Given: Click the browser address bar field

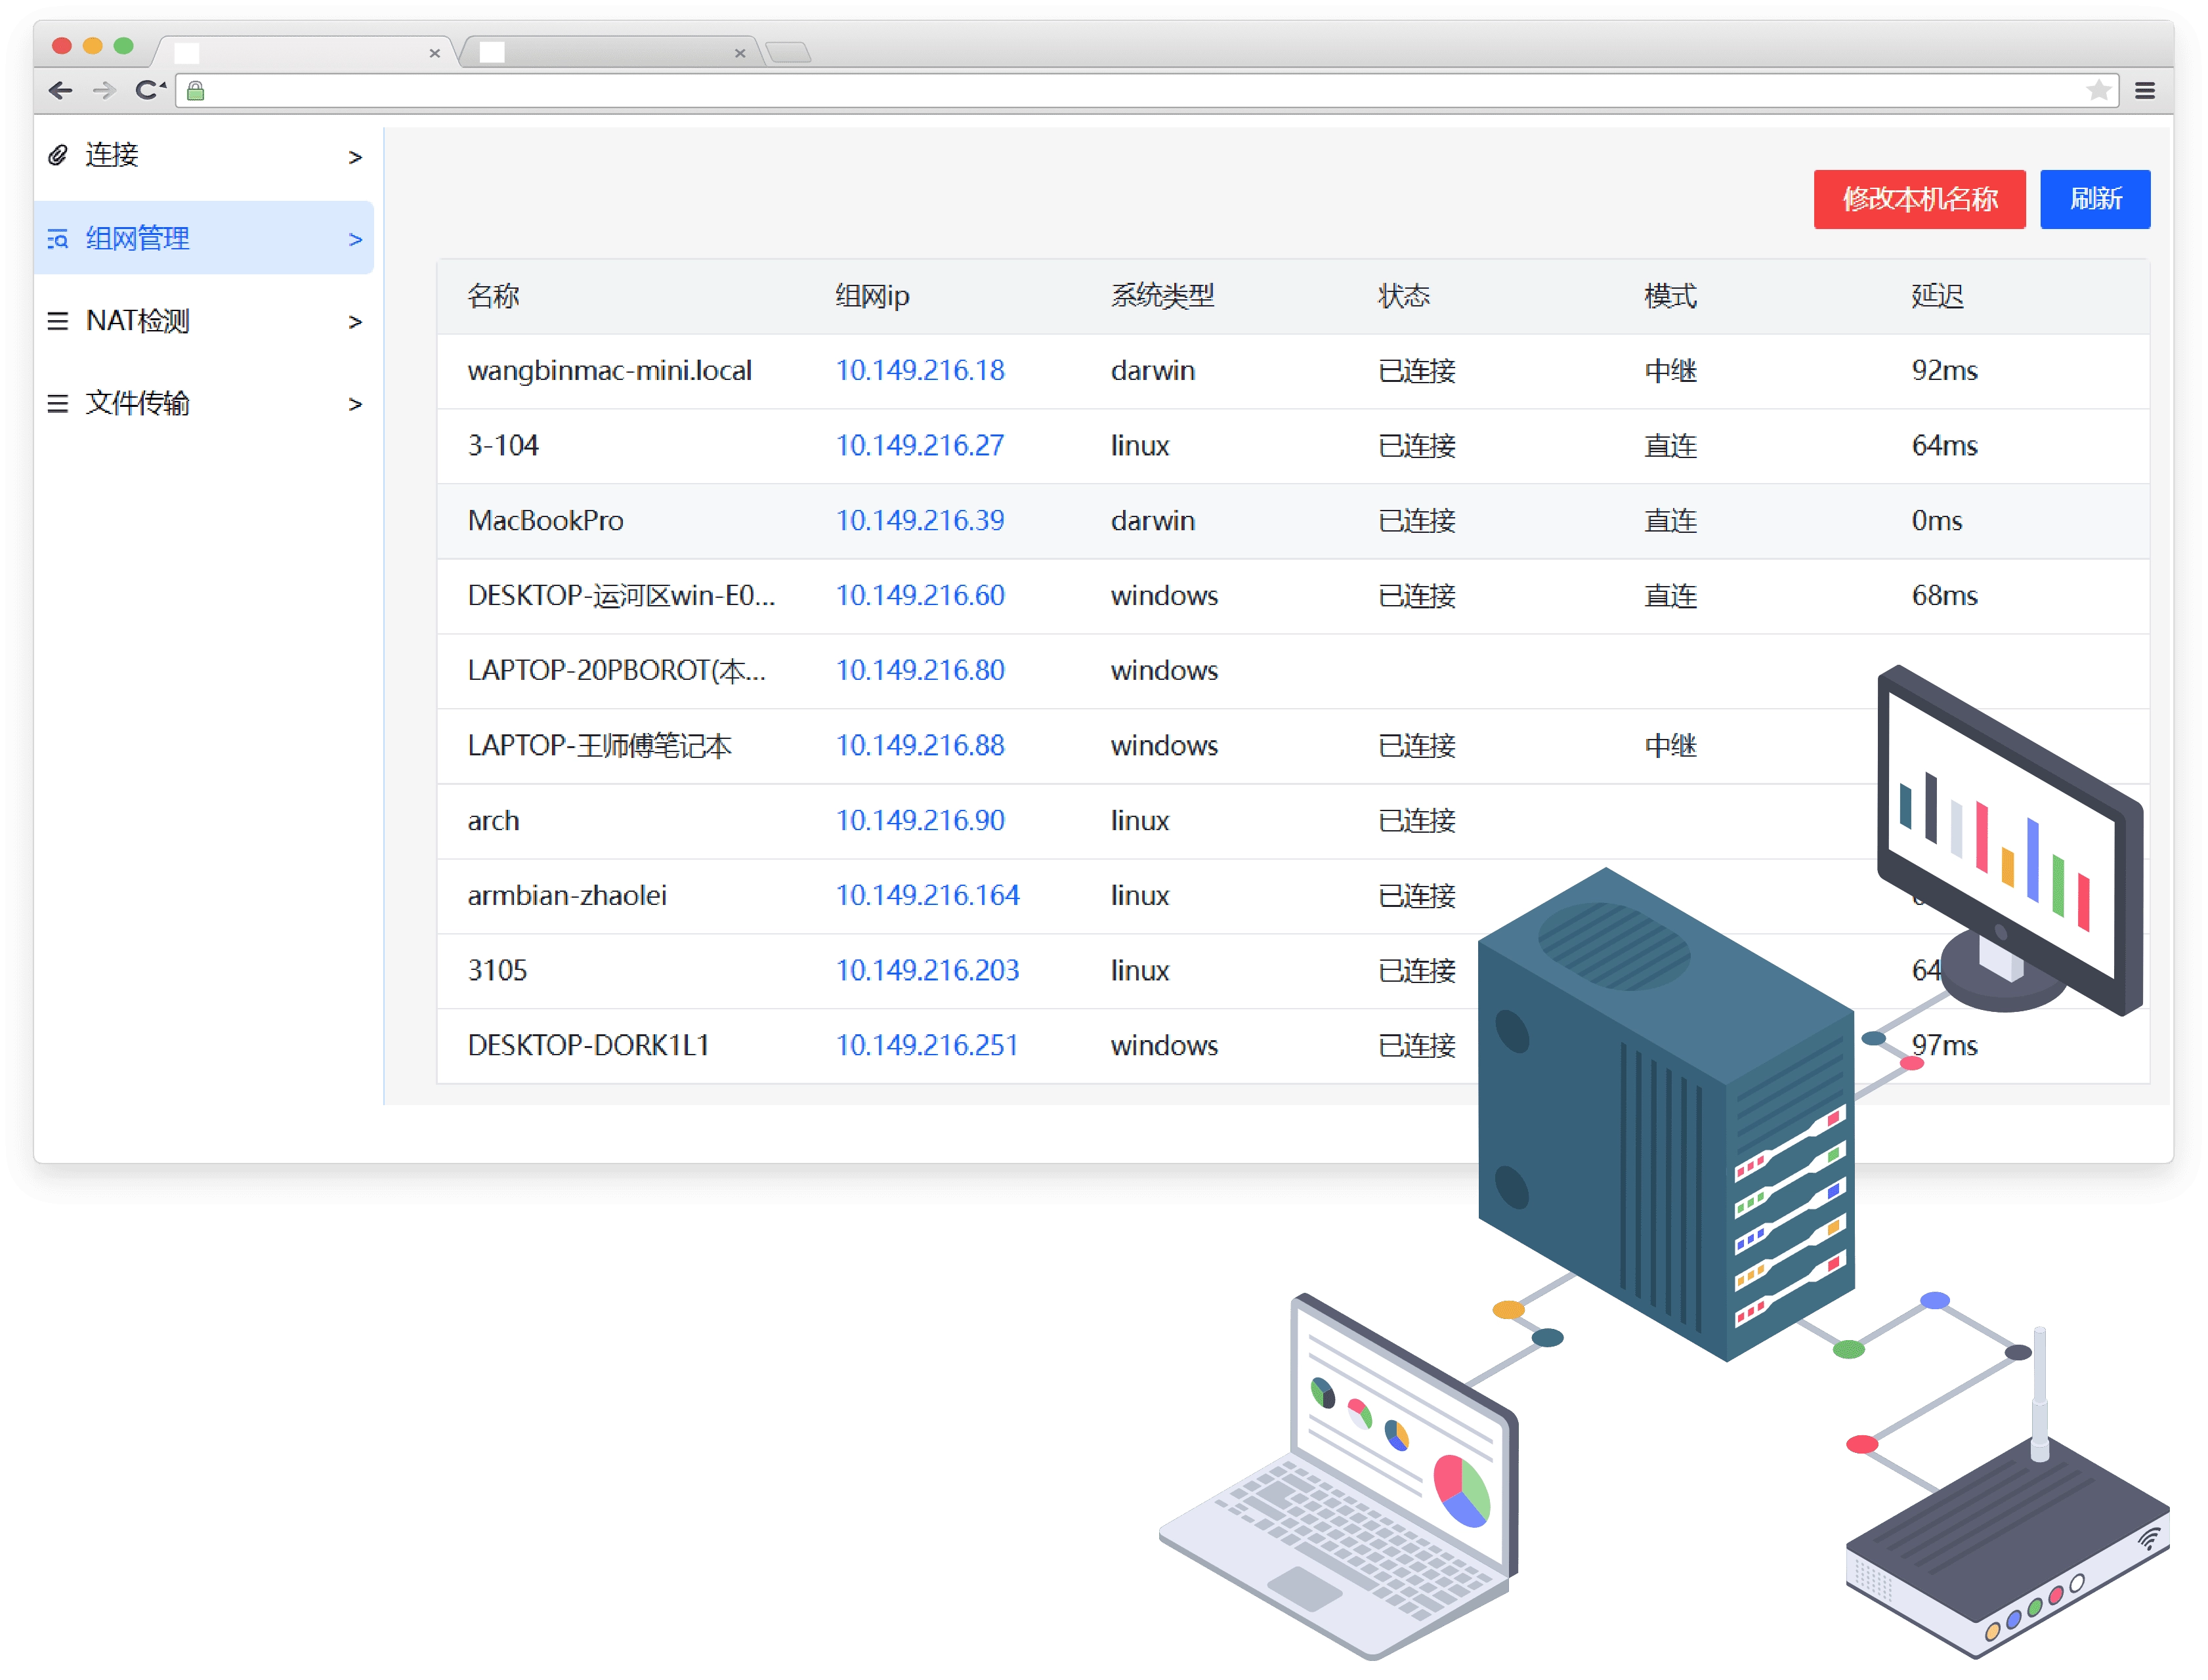Looking at the screenshot, I should point(1100,91).
